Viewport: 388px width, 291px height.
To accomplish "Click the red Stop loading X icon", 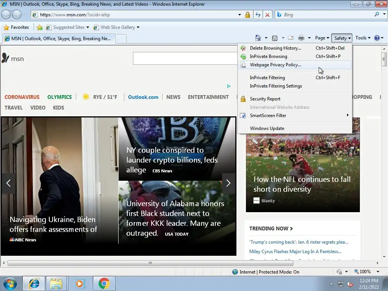I will 268,15.
